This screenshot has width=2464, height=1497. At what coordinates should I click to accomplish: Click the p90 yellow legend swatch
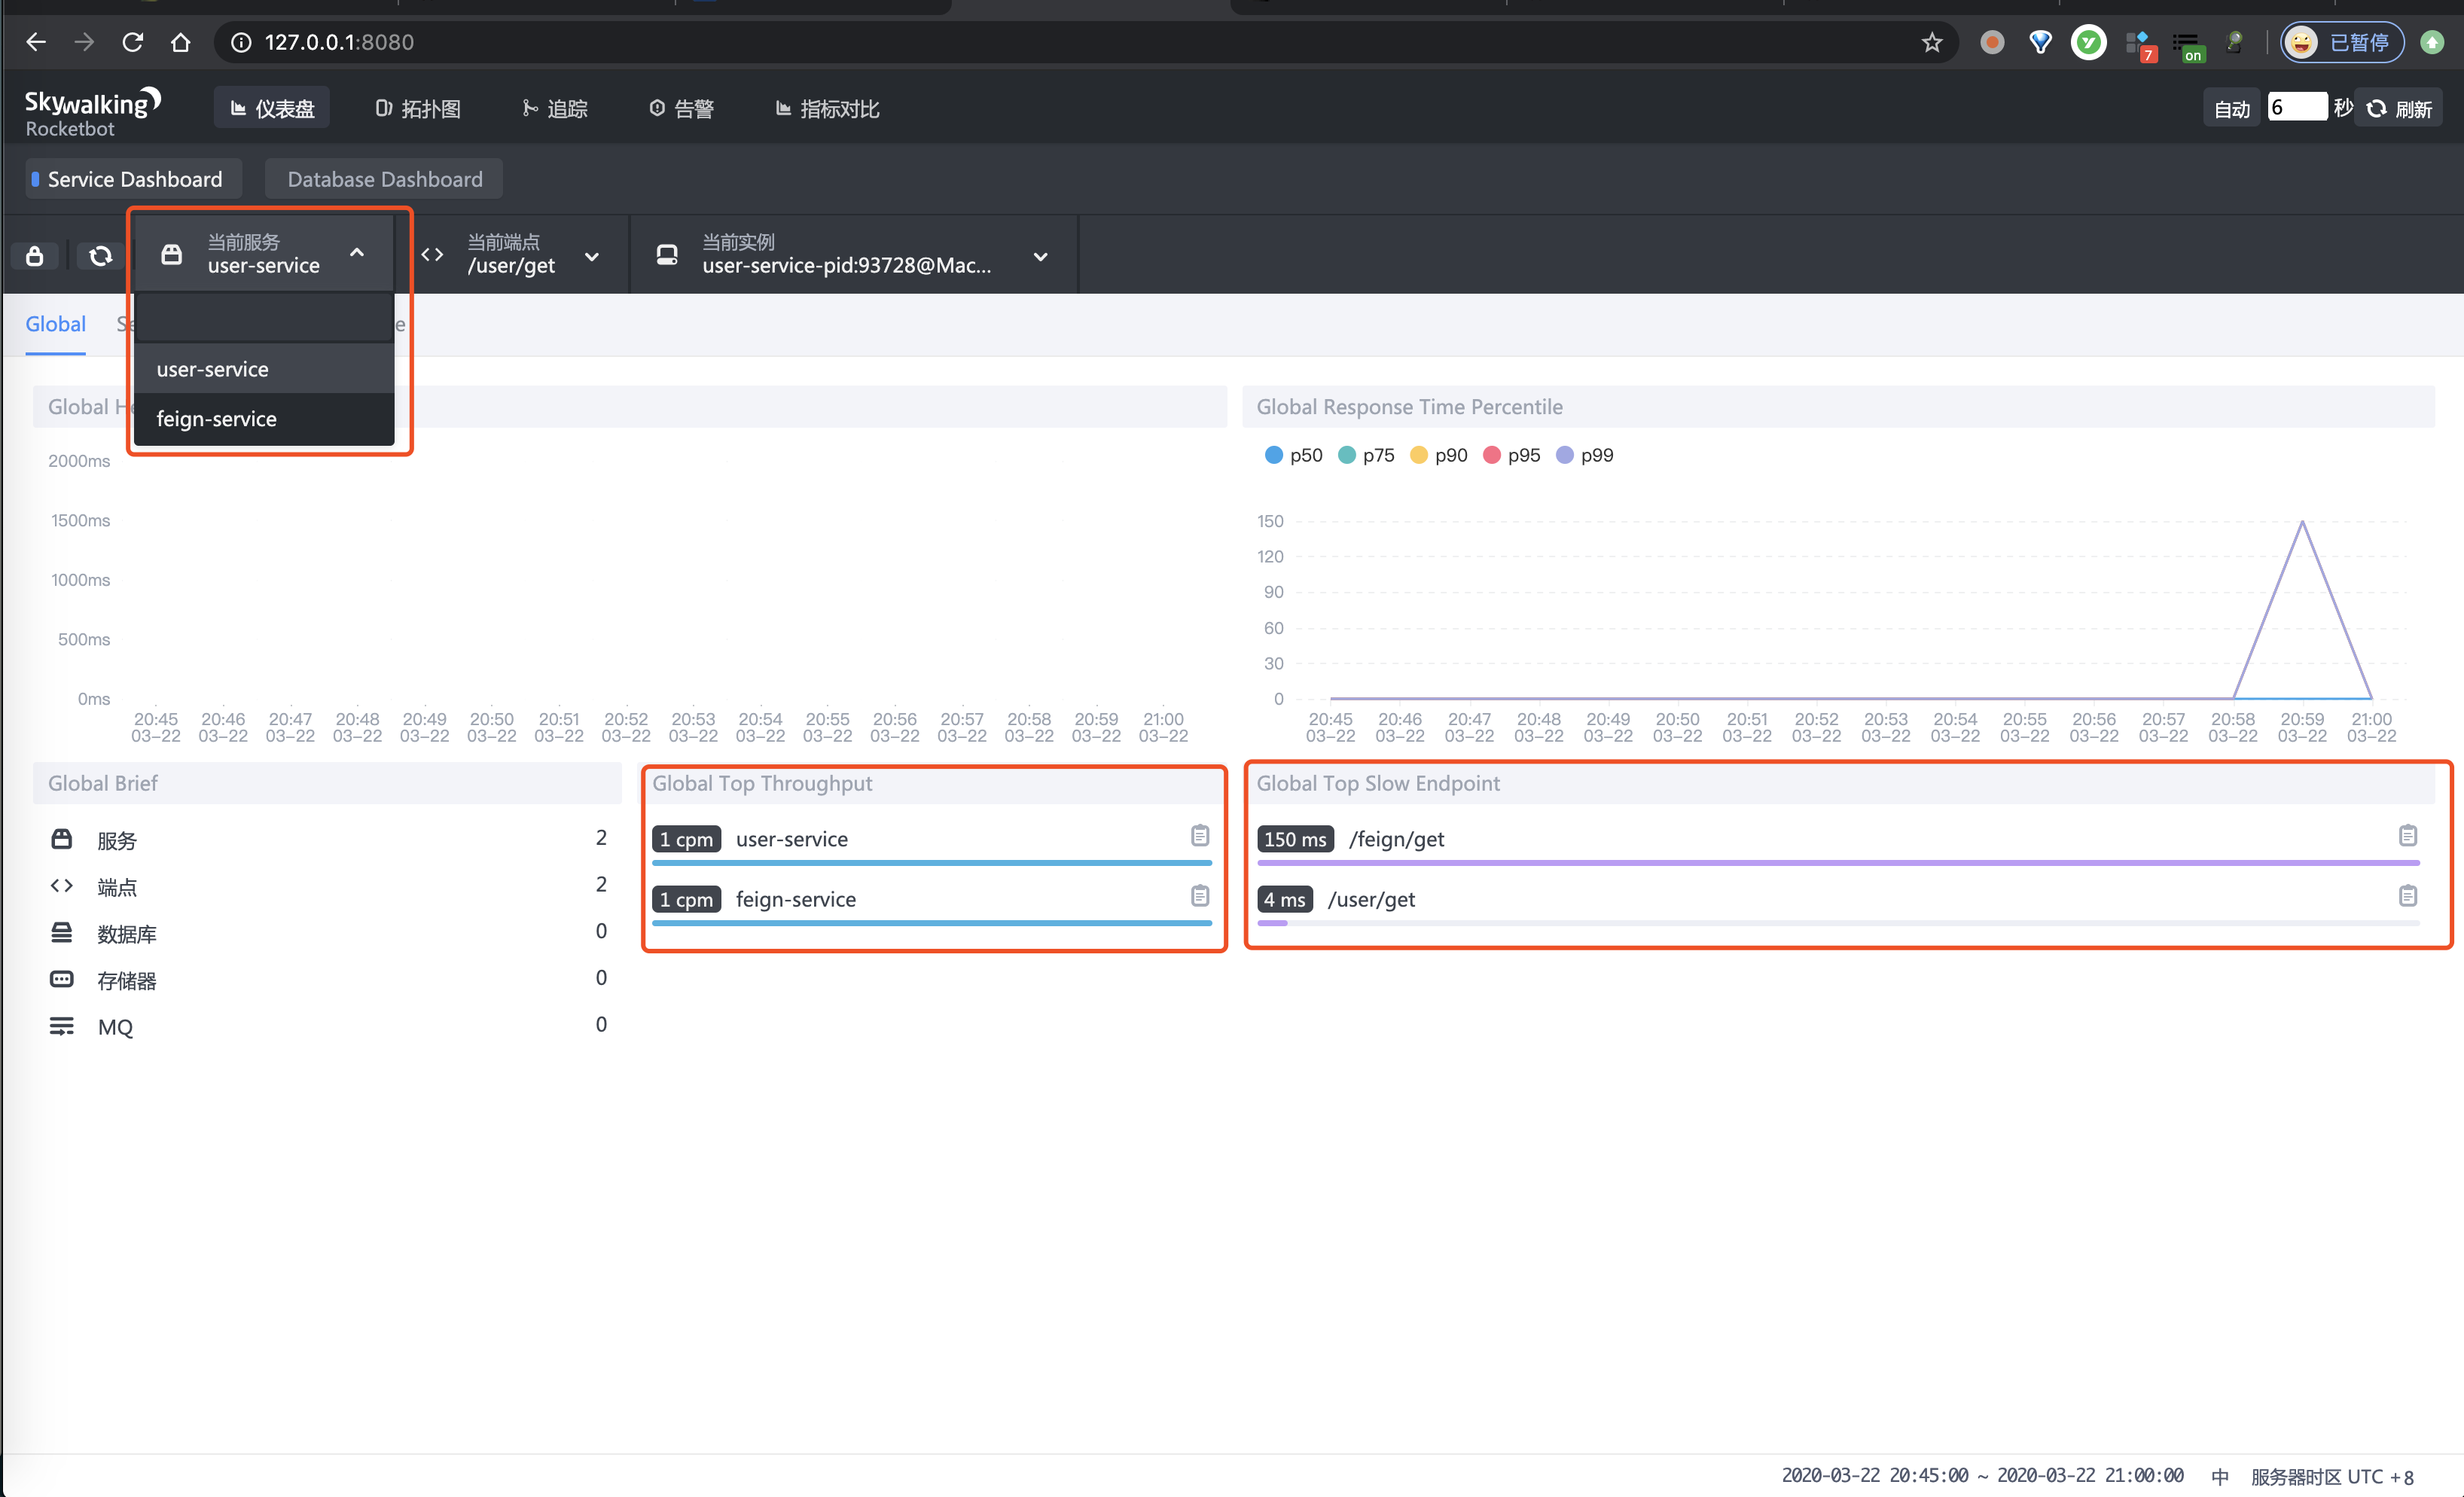[x=1418, y=455]
